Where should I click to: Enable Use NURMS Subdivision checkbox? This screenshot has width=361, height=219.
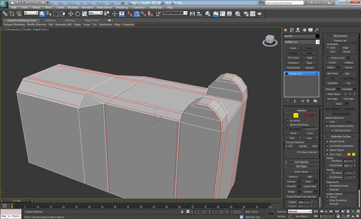tap(327, 146)
